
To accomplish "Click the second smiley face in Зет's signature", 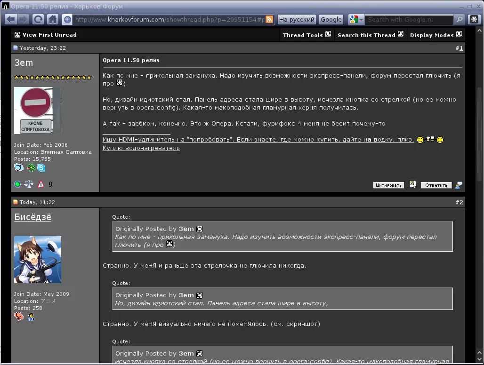I will (x=440, y=140).
